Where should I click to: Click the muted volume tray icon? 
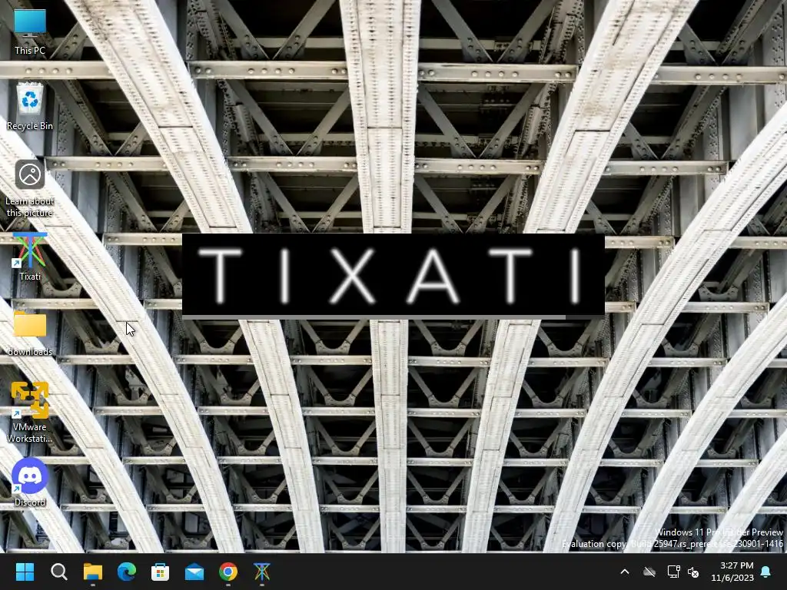coord(694,572)
